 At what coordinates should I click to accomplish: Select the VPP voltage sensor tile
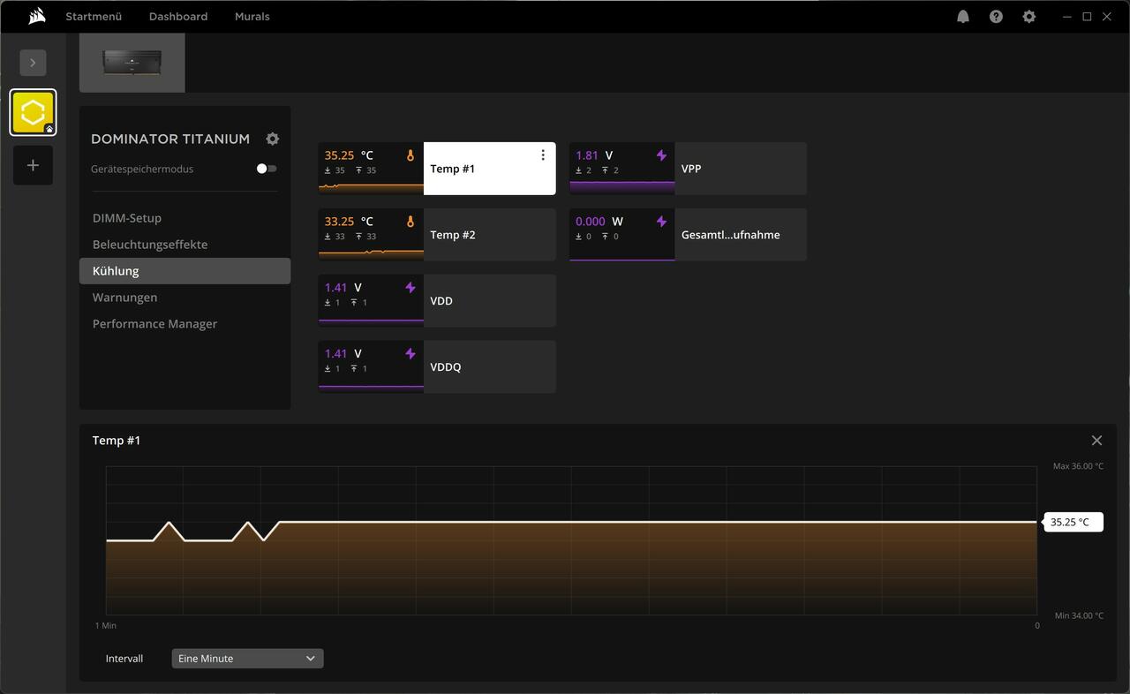pos(687,169)
